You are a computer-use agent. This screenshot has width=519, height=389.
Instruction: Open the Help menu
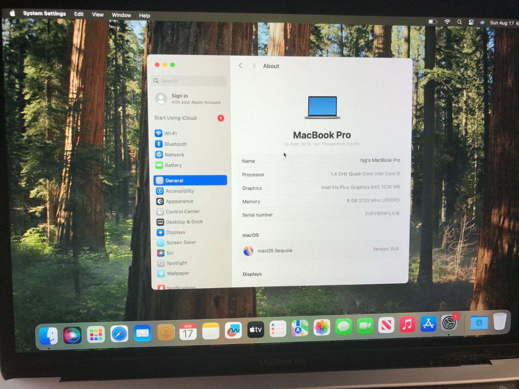pyautogui.click(x=144, y=15)
